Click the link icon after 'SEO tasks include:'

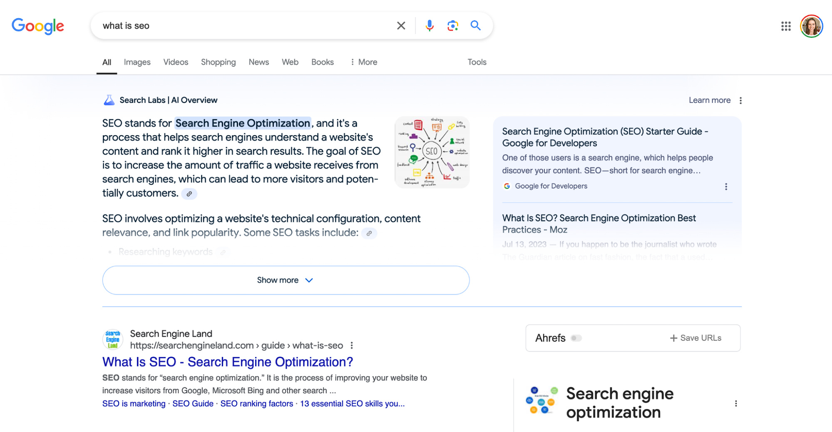pyautogui.click(x=369, y=233)
